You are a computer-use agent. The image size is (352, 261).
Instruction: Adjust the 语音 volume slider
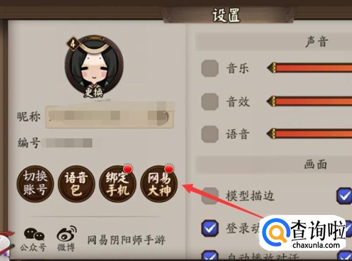(309, 133)
